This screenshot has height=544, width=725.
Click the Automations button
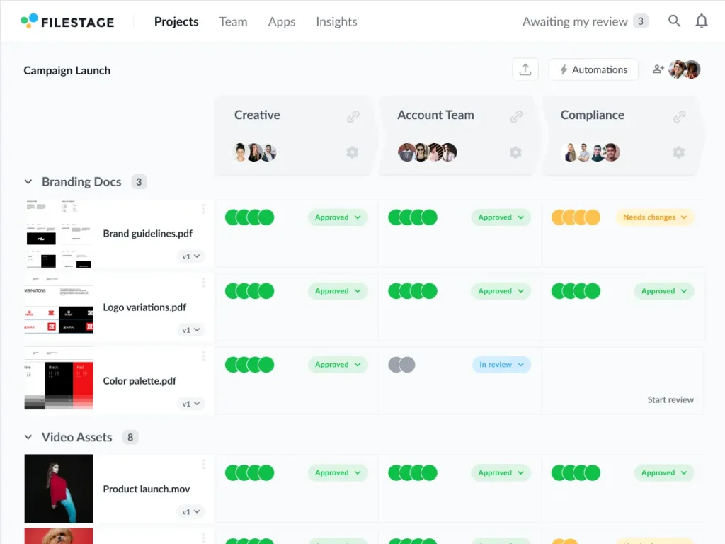[x=593, y=69]
